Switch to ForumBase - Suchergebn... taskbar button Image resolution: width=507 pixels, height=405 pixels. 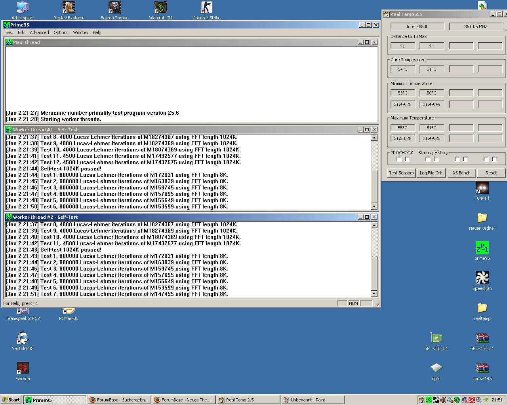click(120, 400)
